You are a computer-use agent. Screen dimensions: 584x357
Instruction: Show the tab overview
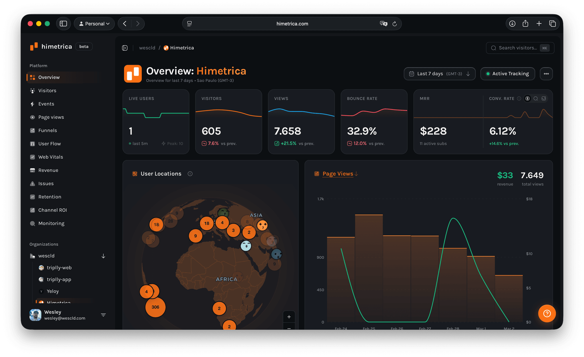coord(552,24)
